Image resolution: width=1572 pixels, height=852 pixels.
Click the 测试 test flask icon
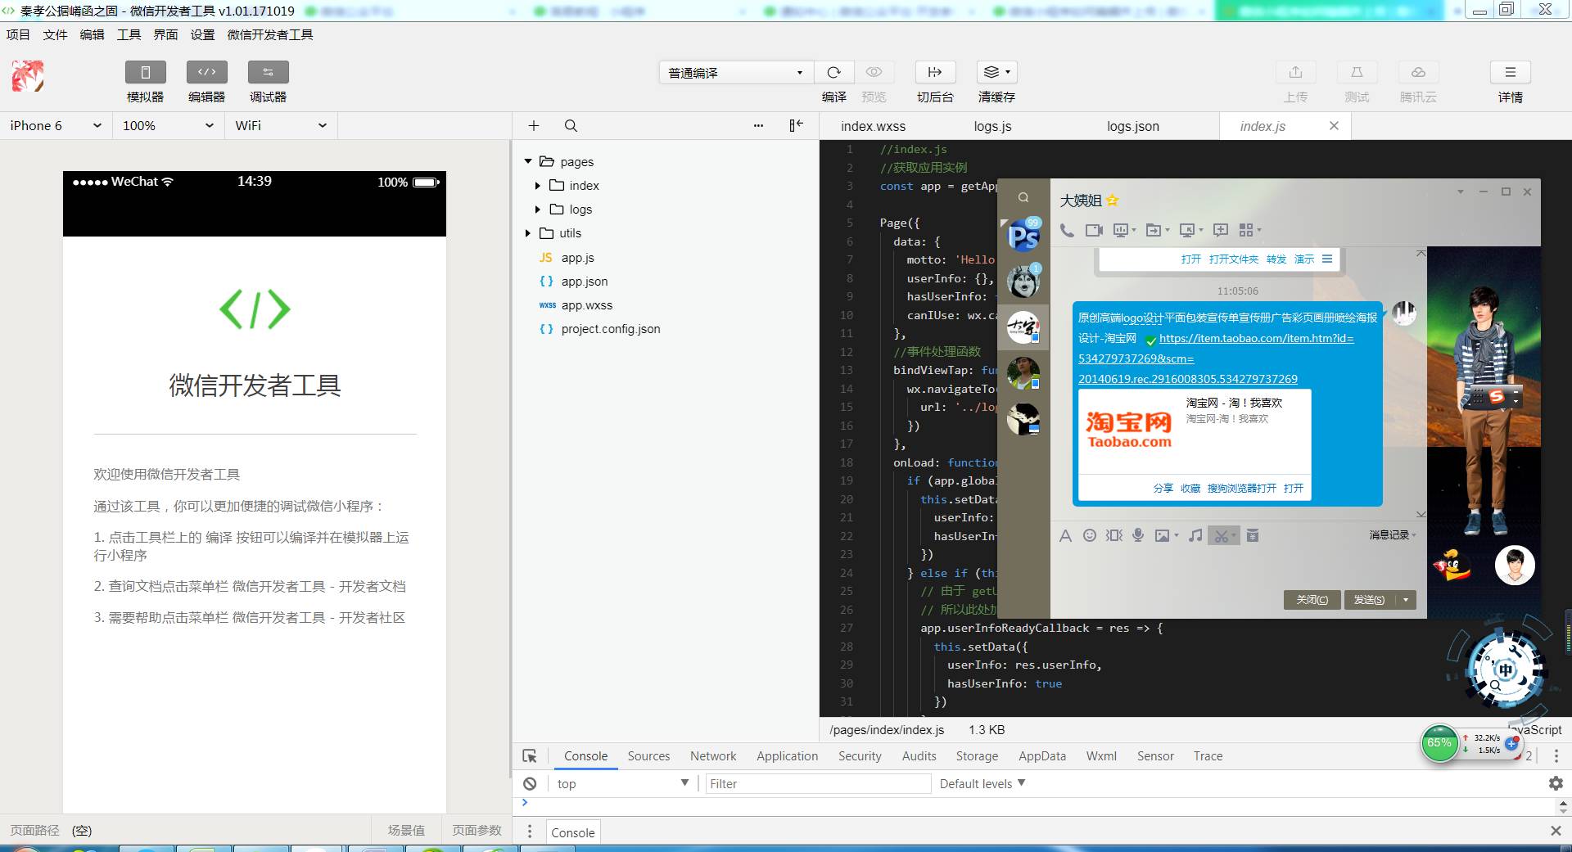(x=1357, y=72)
